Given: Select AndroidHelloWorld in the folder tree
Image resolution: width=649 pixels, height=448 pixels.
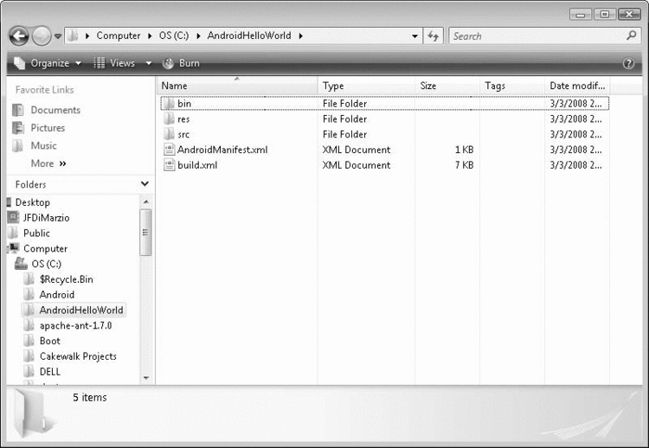Looking at the screenshot, I should tap(81, 310).
